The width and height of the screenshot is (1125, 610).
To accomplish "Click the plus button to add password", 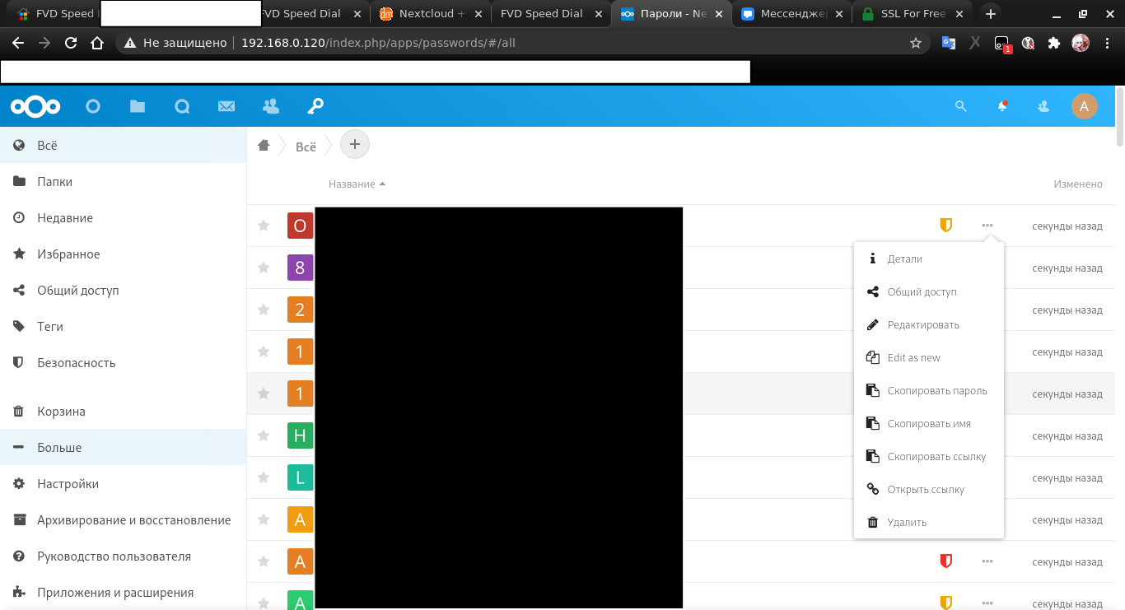I will click(355, 145).
